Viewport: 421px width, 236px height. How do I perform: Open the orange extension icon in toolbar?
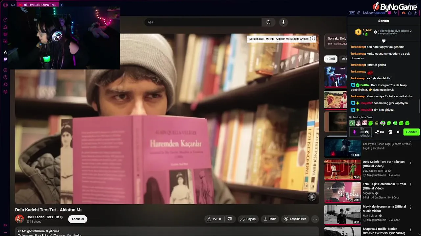tap(404, 13)
